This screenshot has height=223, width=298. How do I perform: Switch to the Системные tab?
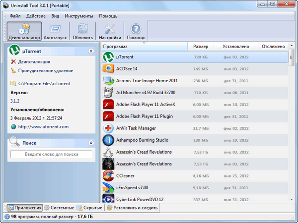tap(60, 208)
